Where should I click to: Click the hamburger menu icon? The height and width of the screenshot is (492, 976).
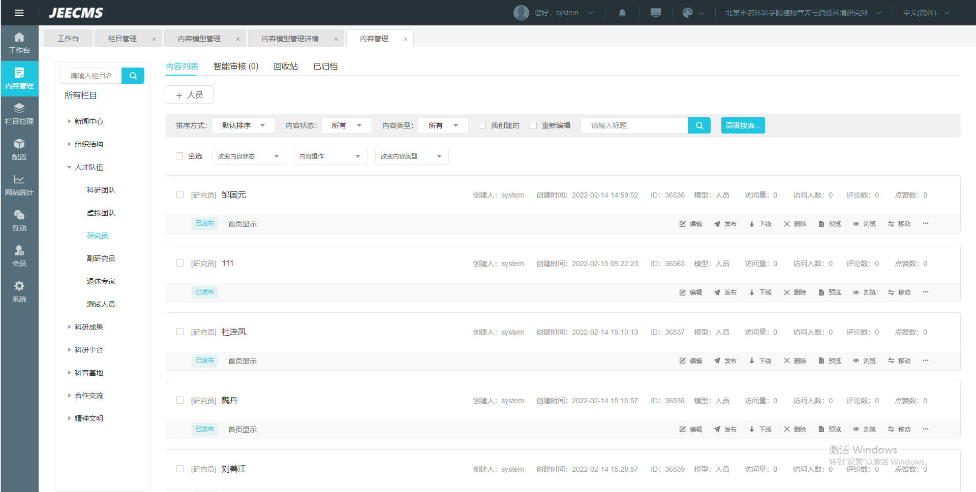(x=19, y=13)
